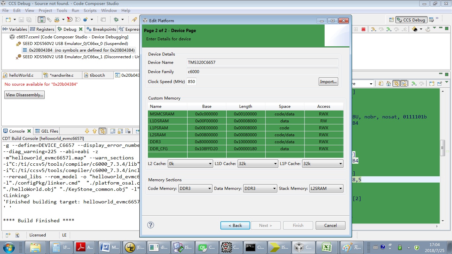
Task: Open the Project menu
Action: click(45, 11)
